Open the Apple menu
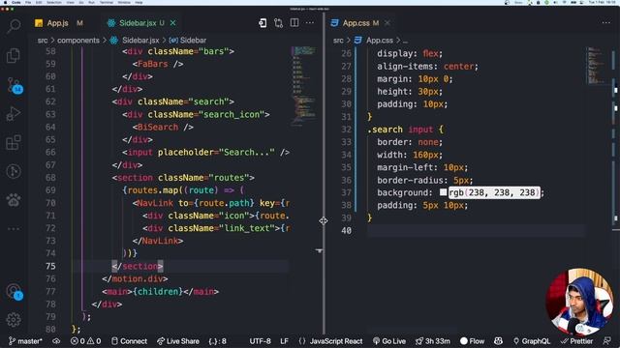This screenshot has height=348, width=620. tap(5, 2)
